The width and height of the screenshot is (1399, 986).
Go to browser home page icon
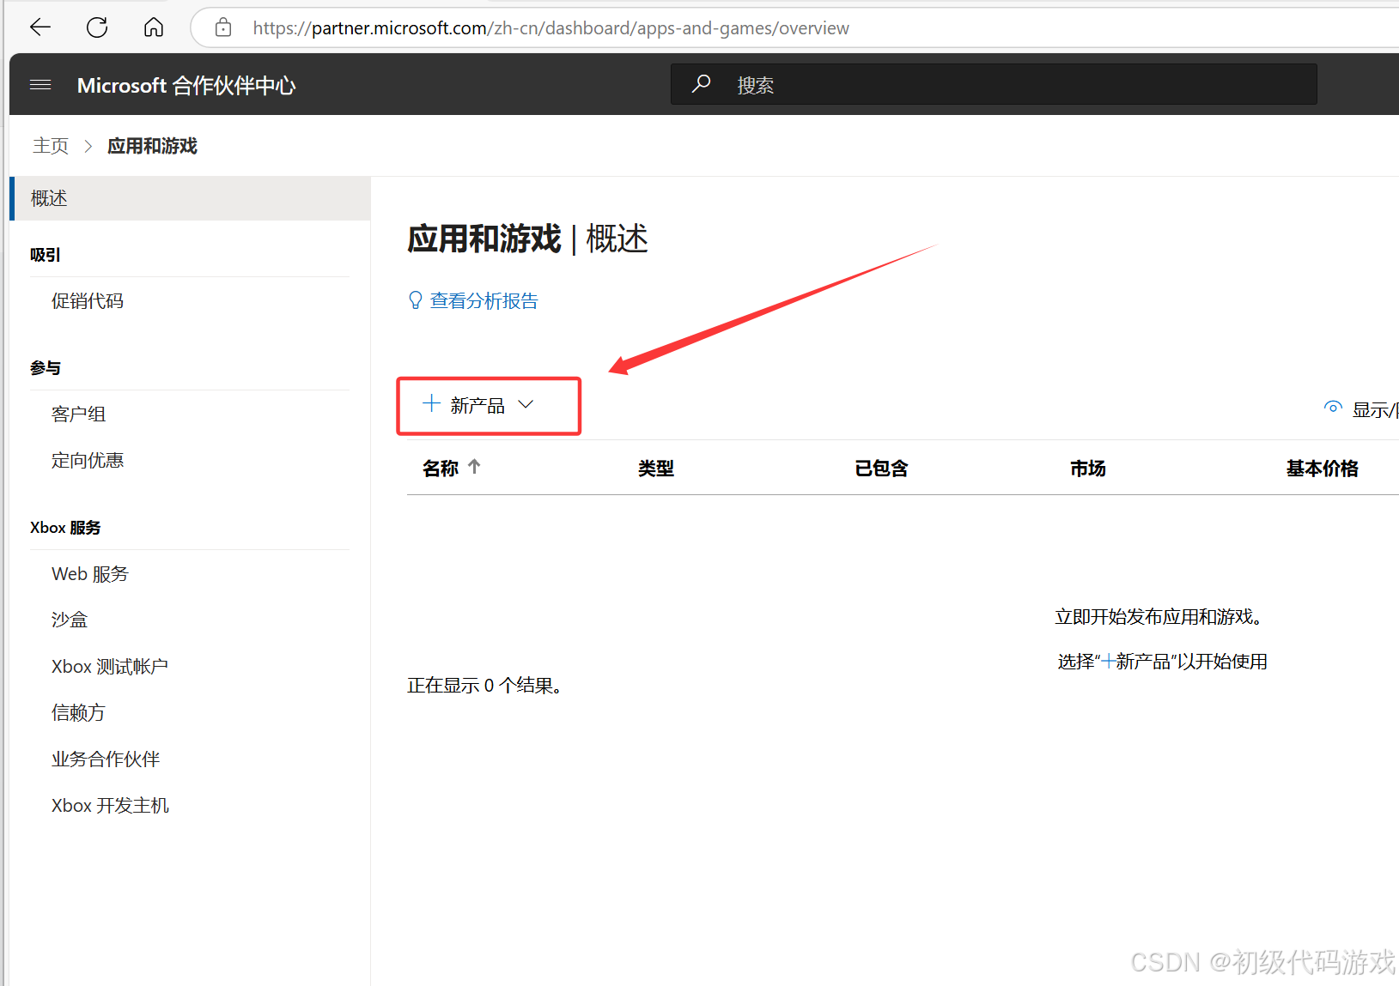coord(154,27)
